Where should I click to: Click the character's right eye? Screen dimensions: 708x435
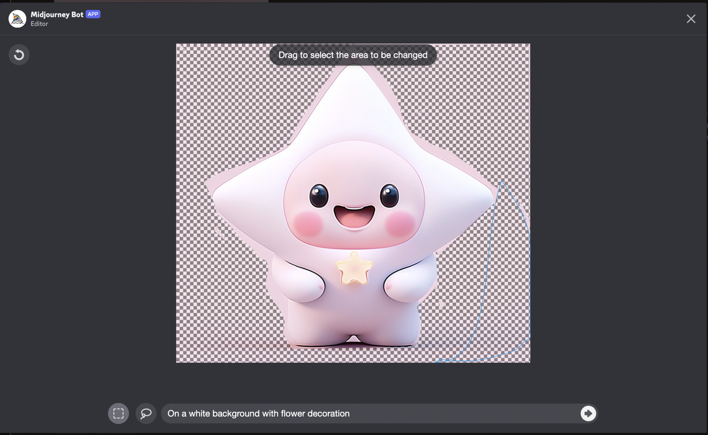(x=389, y=195)
